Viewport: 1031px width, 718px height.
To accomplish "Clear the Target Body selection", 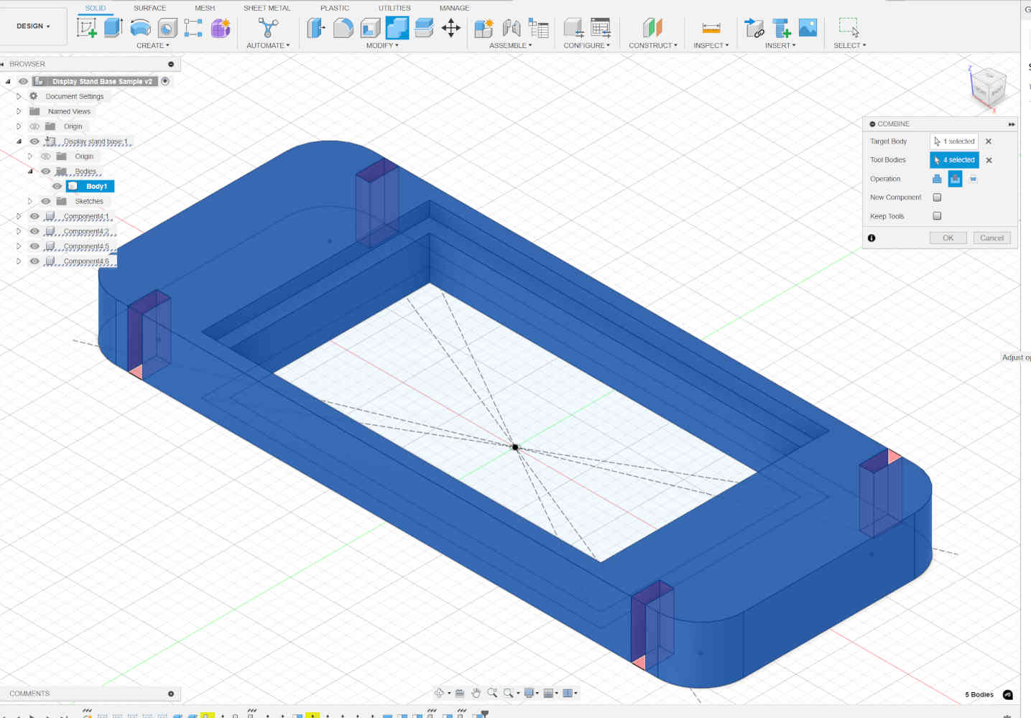I will pos(989,141).
